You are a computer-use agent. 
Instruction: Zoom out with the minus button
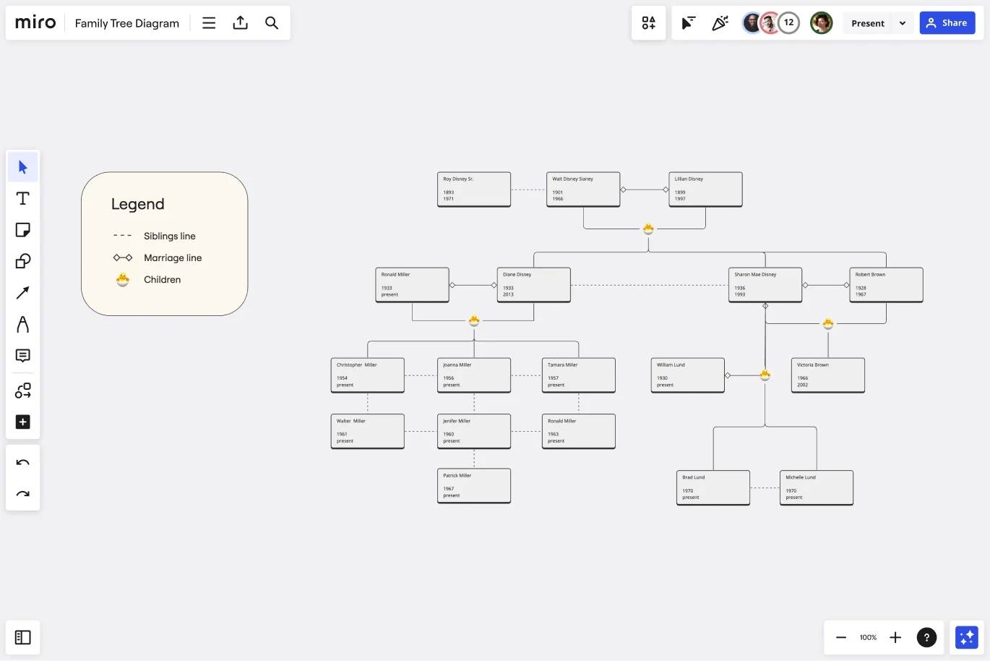841,637
